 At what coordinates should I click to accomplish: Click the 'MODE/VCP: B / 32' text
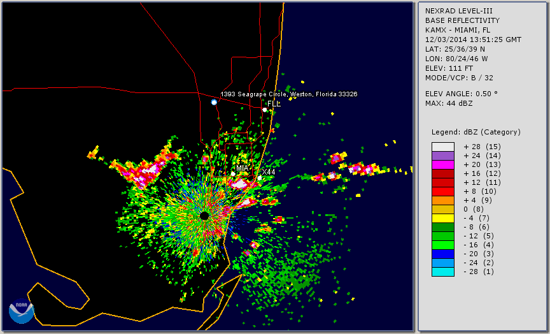coord(459,78)
